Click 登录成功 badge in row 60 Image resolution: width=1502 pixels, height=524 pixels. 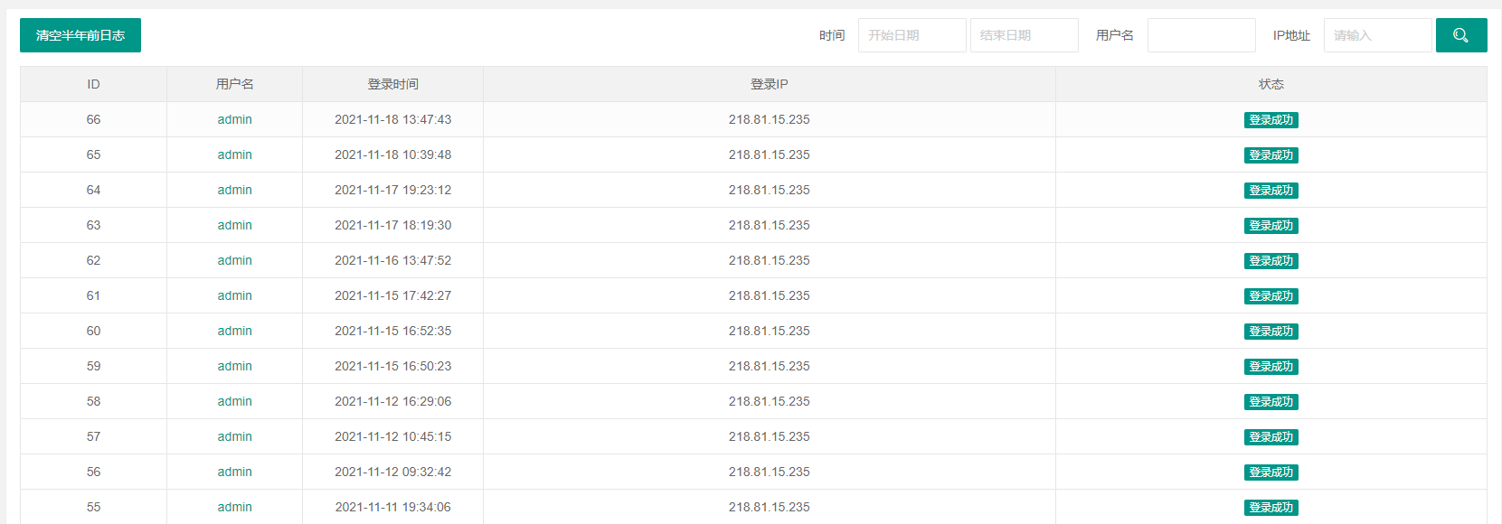click(x=1271, y=332)
